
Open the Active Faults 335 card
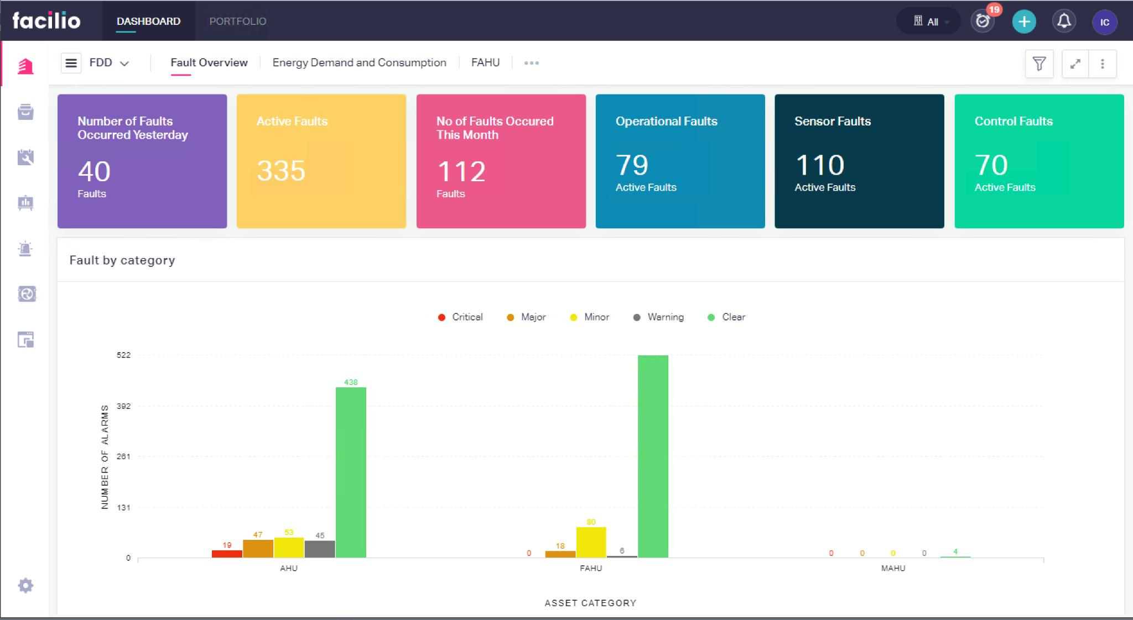[x=321, y=161]
